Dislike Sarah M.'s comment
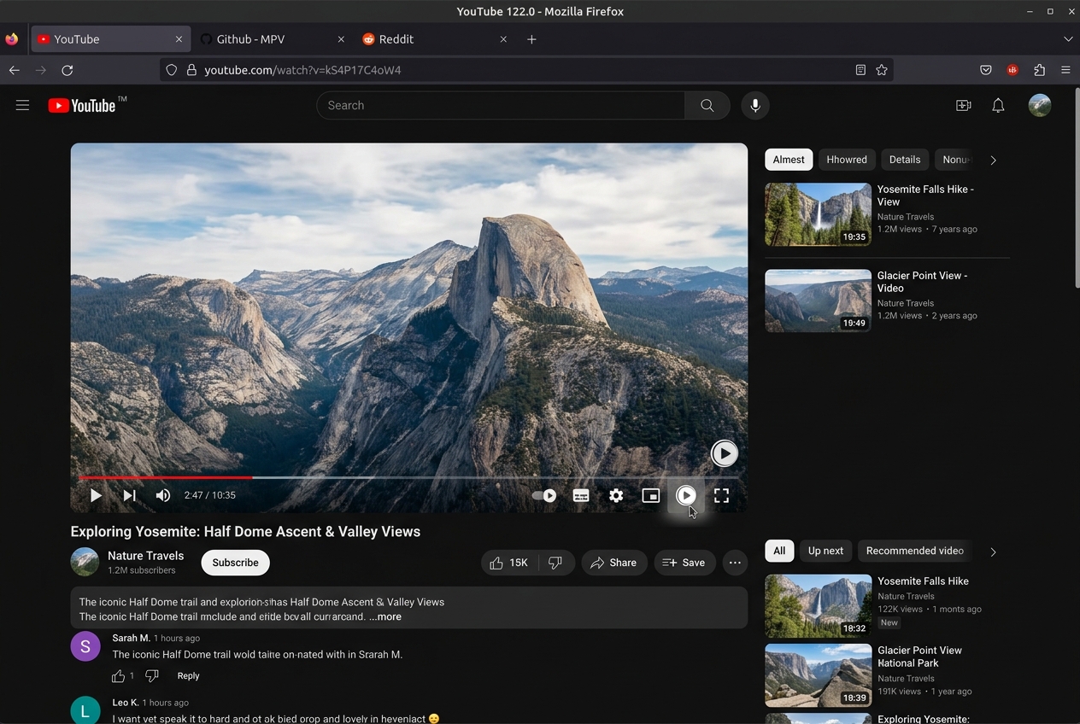Viewport: 1080px width, 724px height. [152, 675]
